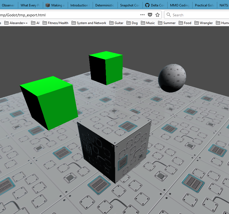Viewport: 229px width, 214px height.
Task: Open the Page Actions three-dot menu
Action: (142, 15)
